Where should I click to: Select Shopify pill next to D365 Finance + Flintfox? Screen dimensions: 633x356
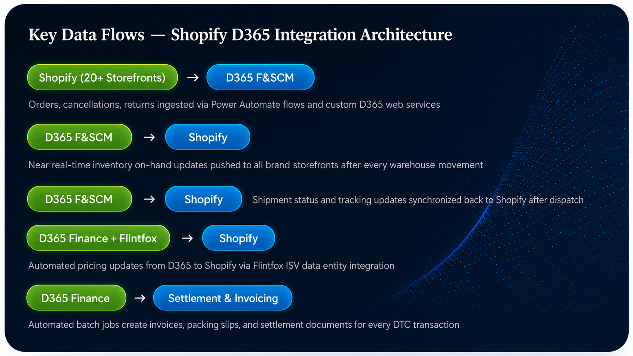coord(239,238)
